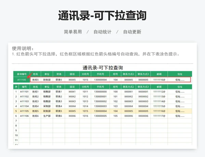Select cell A11104 in the list
The width and height of the screenshot is (205, 157).
click(24, 106)
